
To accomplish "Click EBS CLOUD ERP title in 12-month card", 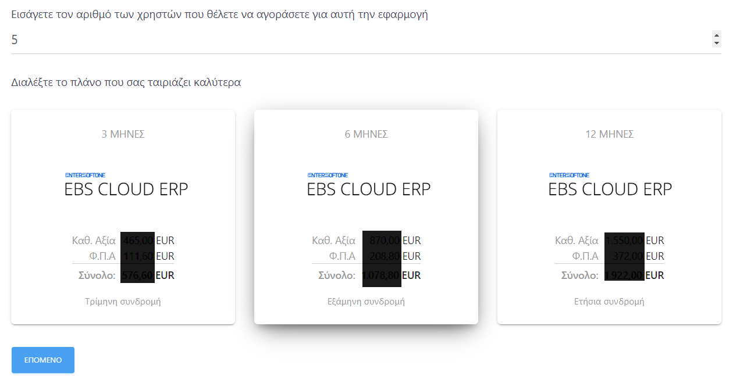I will coord(610,189).
